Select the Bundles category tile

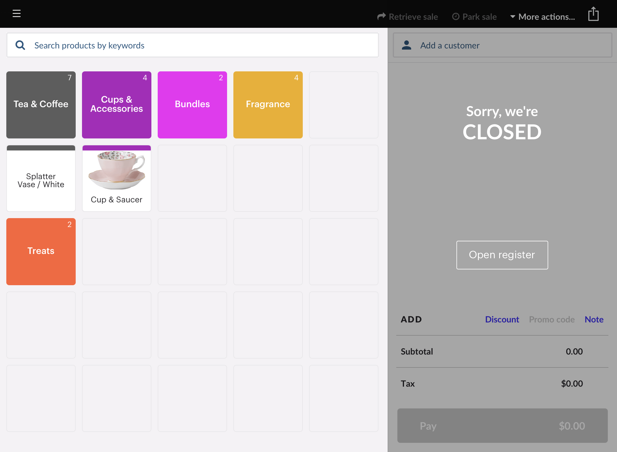(x=192, y=105)
